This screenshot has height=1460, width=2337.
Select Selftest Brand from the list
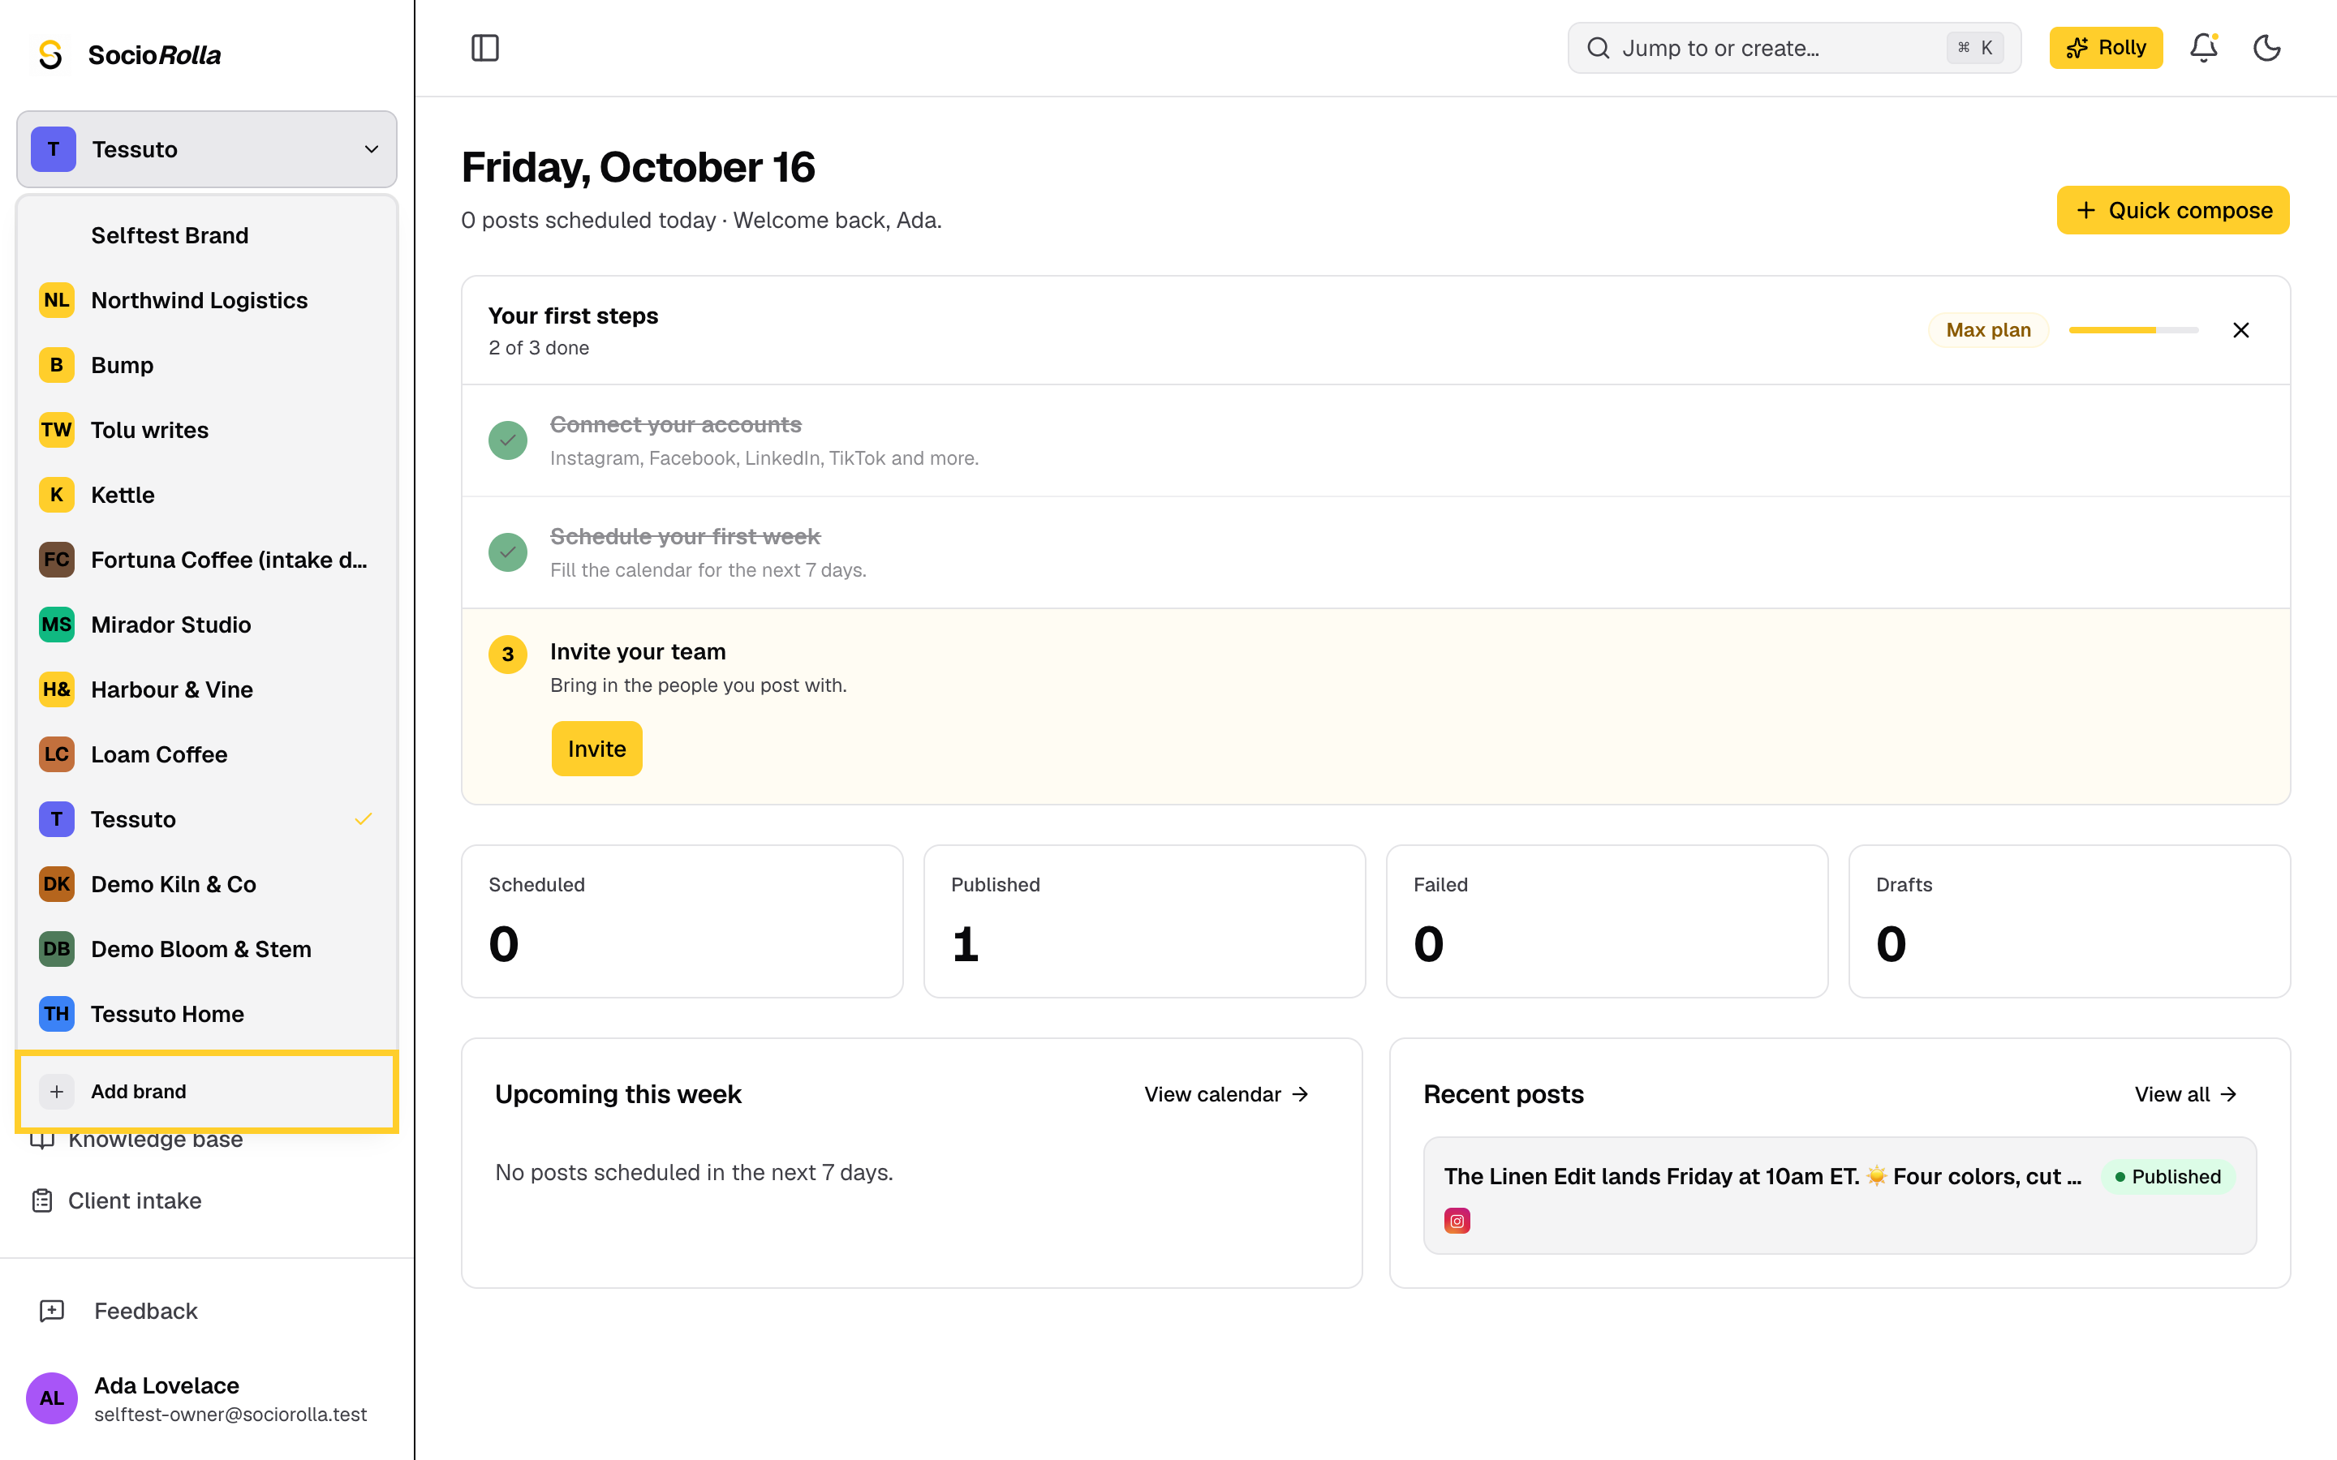207,235
